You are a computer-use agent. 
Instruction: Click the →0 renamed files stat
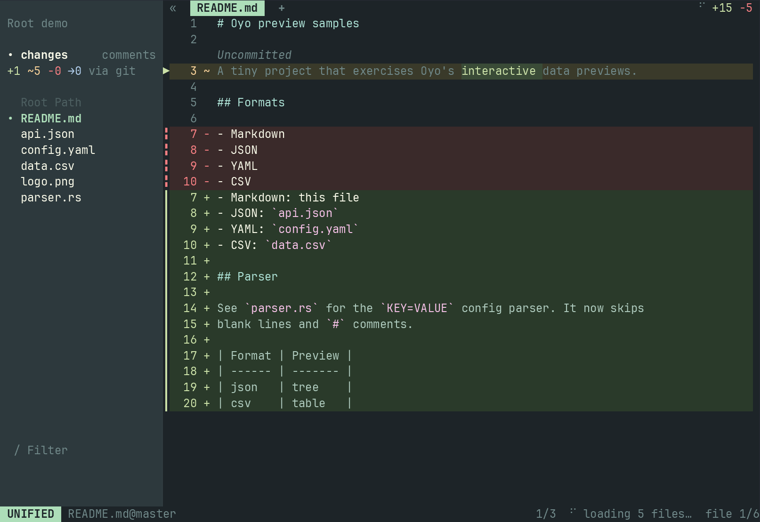[75, 71]
